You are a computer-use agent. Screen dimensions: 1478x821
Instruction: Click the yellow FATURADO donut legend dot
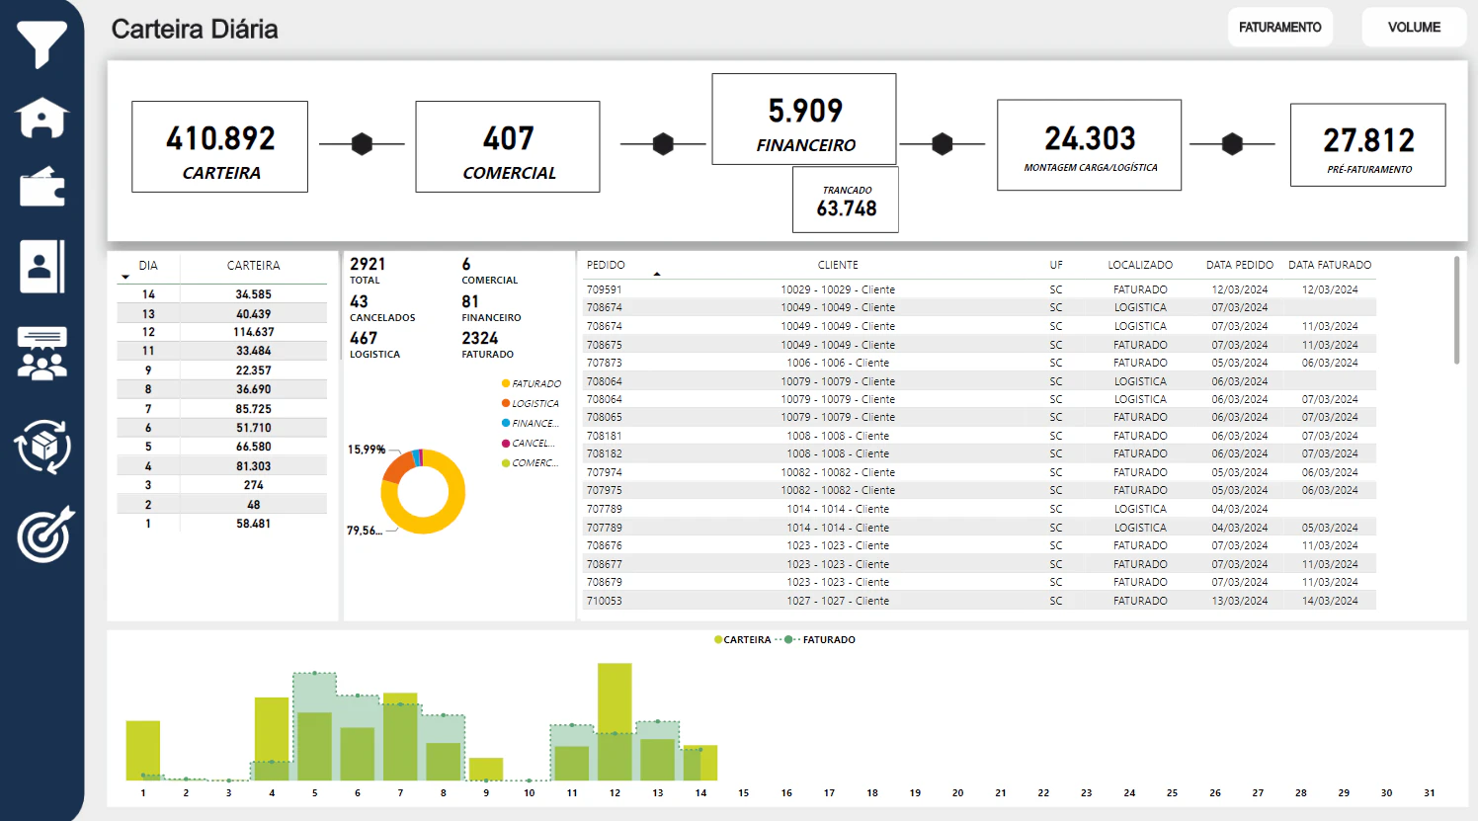pyautogui.click(x=506, y=383)
